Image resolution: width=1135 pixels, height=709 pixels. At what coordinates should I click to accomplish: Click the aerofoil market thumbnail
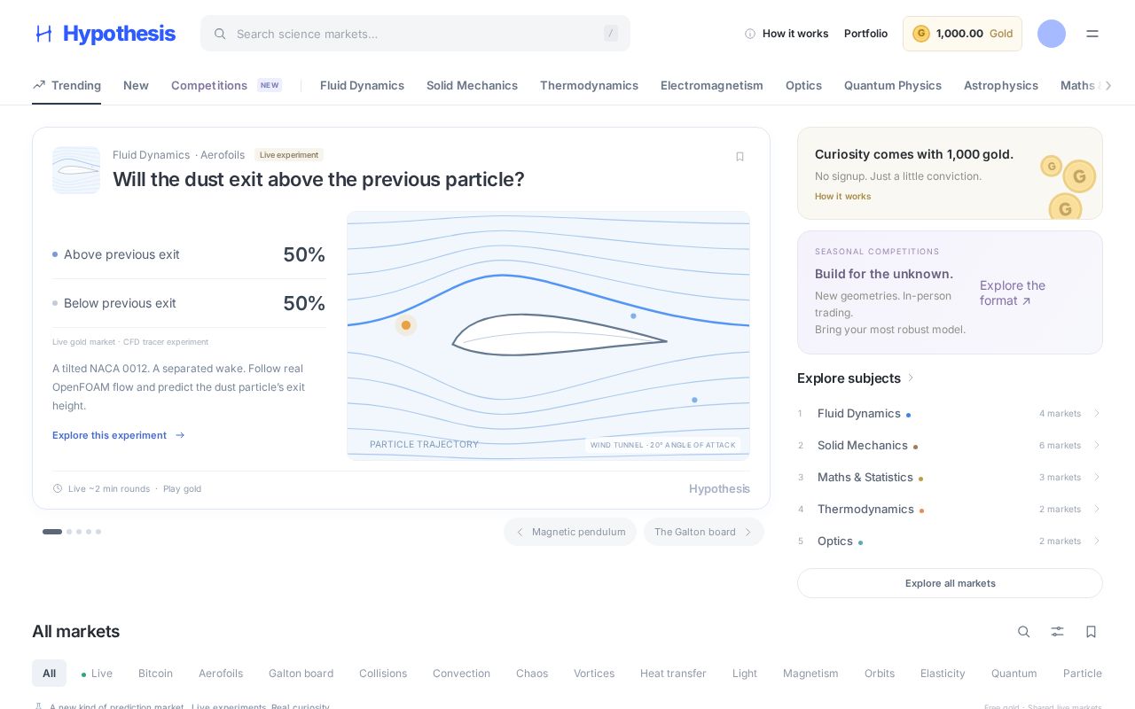click(x=76, y=170)
